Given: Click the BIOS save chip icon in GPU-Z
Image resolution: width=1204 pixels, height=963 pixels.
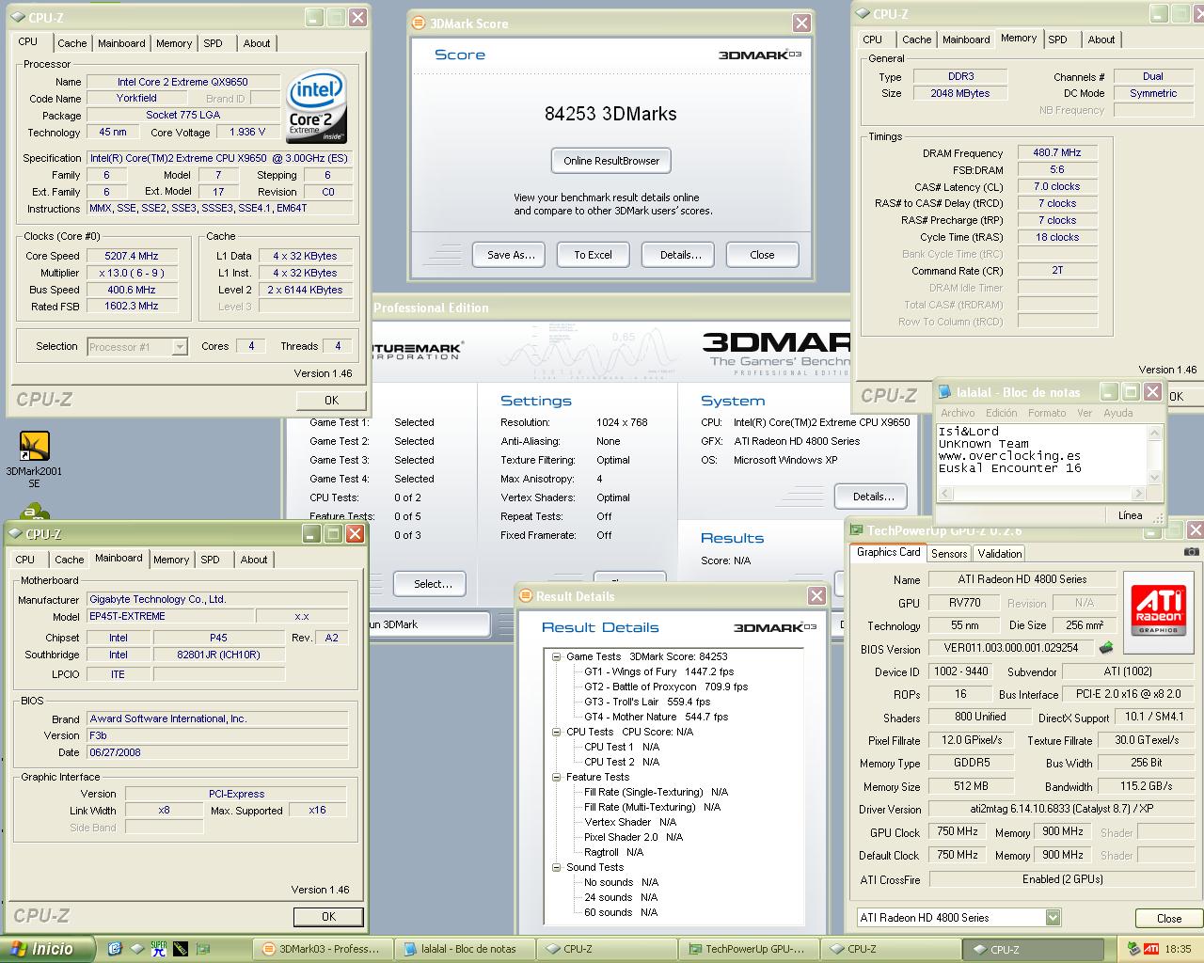Looking at the screenshot, I should 1107,647.
